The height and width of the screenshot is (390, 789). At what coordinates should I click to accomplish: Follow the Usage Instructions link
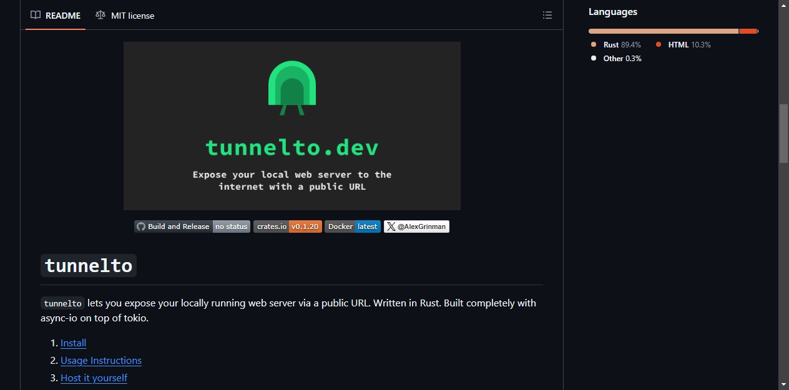coord(101,361)
